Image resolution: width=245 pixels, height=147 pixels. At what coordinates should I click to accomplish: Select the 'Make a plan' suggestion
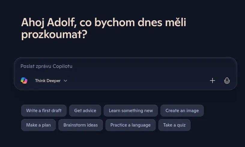(38, 125)
